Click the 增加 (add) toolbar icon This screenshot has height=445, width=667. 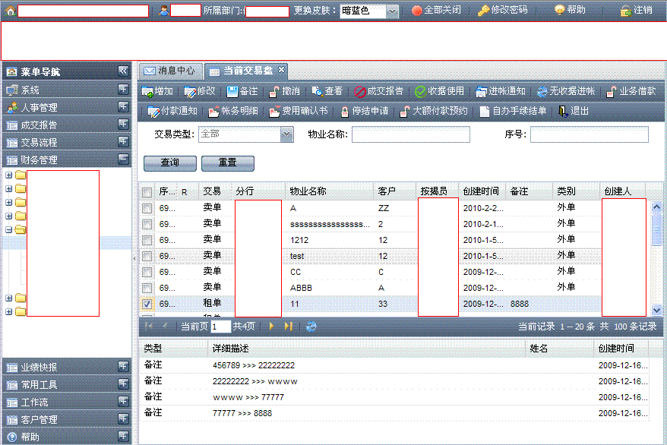(x=148, y=91)
